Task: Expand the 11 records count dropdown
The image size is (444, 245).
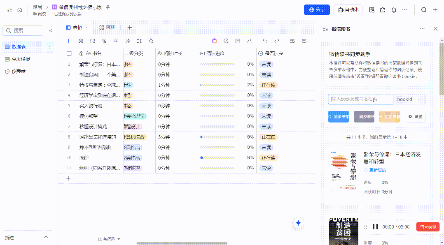Action: click(x=109, y=239)
